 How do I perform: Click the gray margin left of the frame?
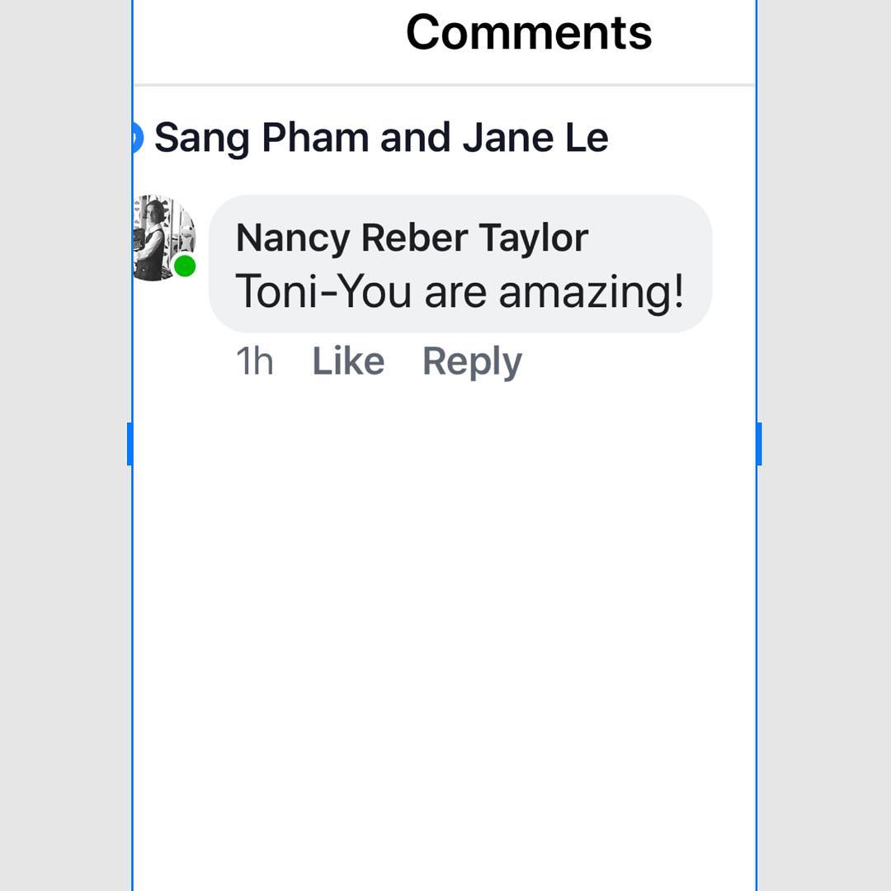click(x=64, y=445)
